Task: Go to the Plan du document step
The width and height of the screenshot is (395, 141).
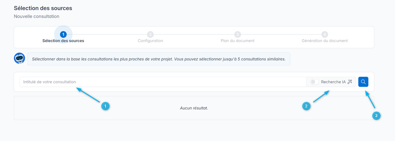Action: pos(238,41)
